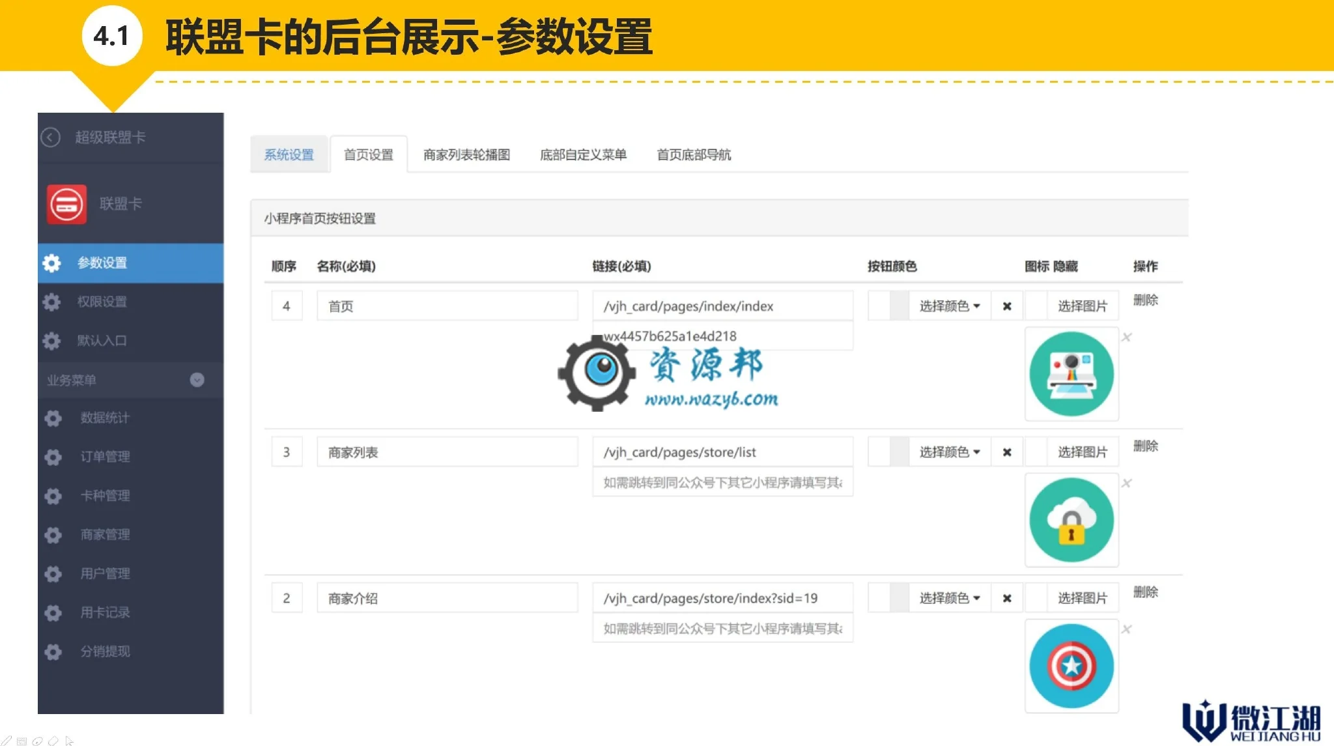Delete the 商家列表 row via 删除
Screen dimensions: 1334x746
coord(1145,446)
